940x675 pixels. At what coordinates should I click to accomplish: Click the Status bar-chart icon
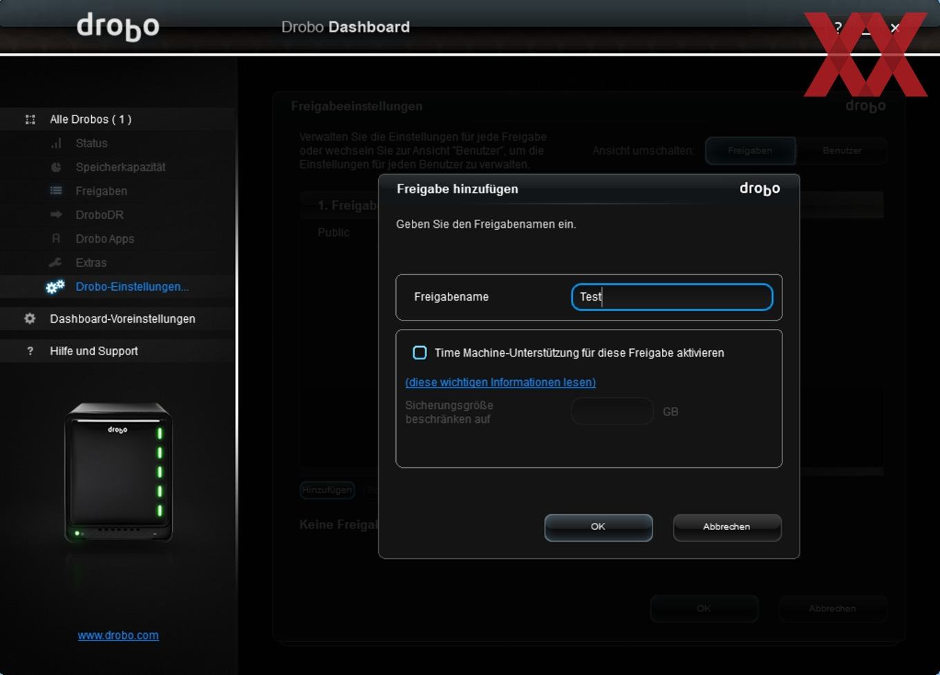pos(57,143)
